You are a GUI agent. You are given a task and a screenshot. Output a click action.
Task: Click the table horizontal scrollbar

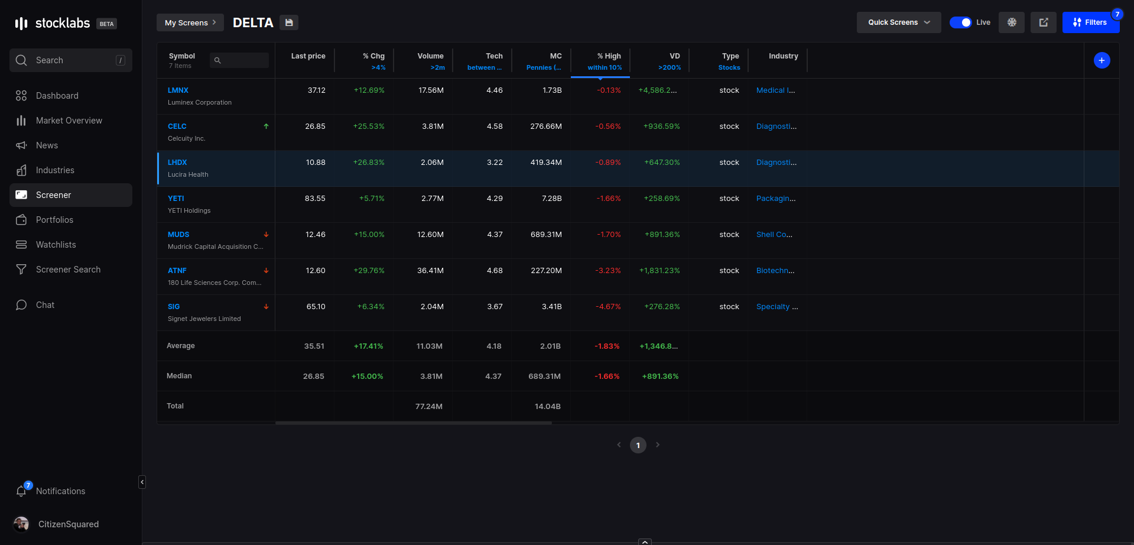point(414,423)
